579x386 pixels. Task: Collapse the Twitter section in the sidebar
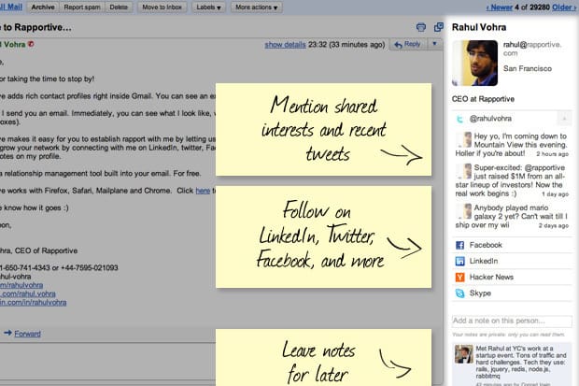(x=563, y=119)
